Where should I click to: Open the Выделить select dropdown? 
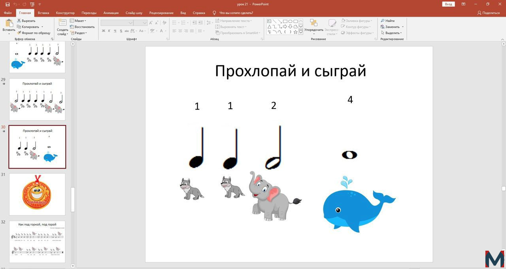pyautogui.click(x=391, y=33)
